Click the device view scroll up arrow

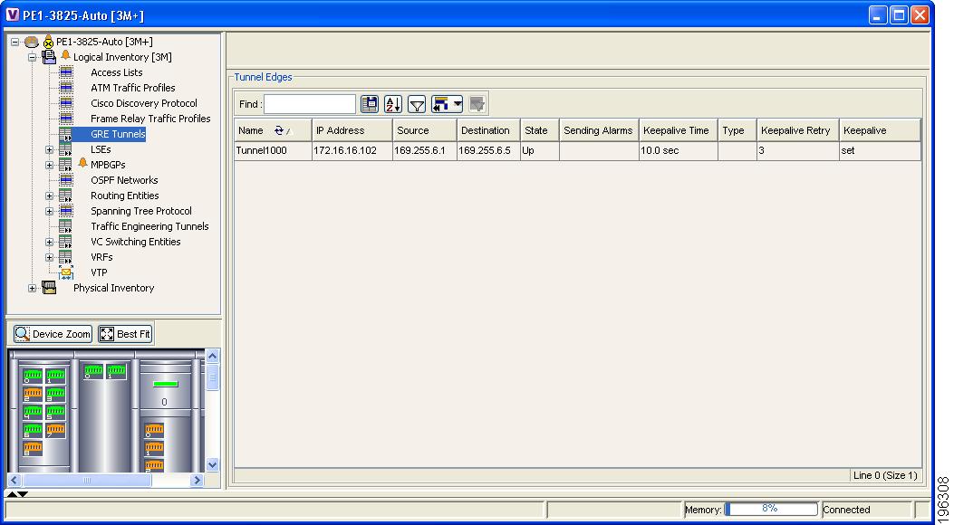[212, 356]
